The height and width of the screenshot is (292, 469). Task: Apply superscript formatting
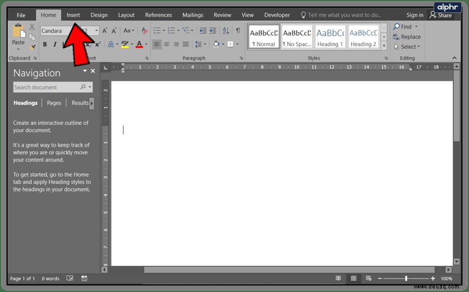[x=97, y=44]
